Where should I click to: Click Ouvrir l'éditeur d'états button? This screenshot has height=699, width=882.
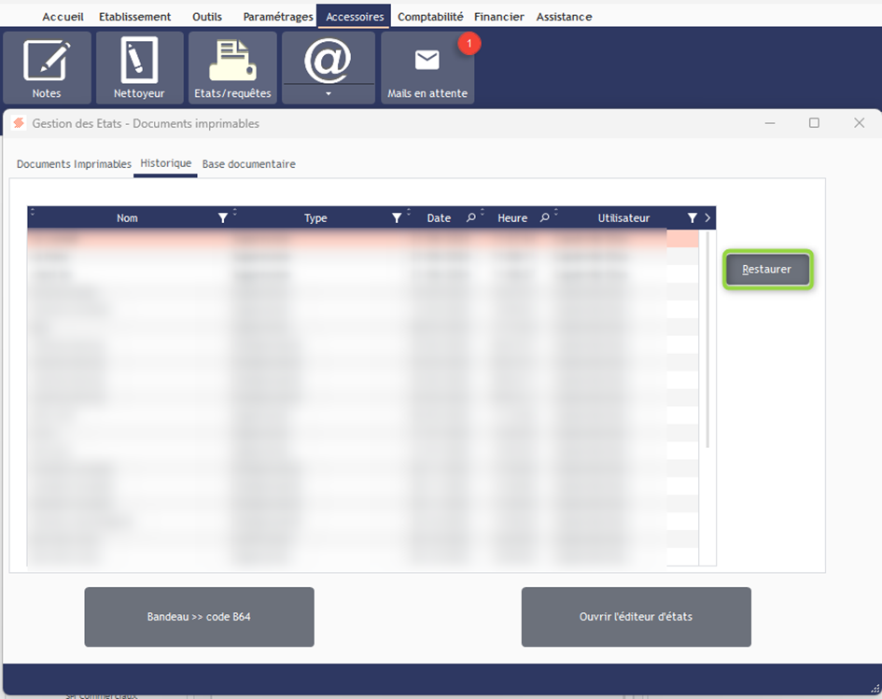pos(636,617)
